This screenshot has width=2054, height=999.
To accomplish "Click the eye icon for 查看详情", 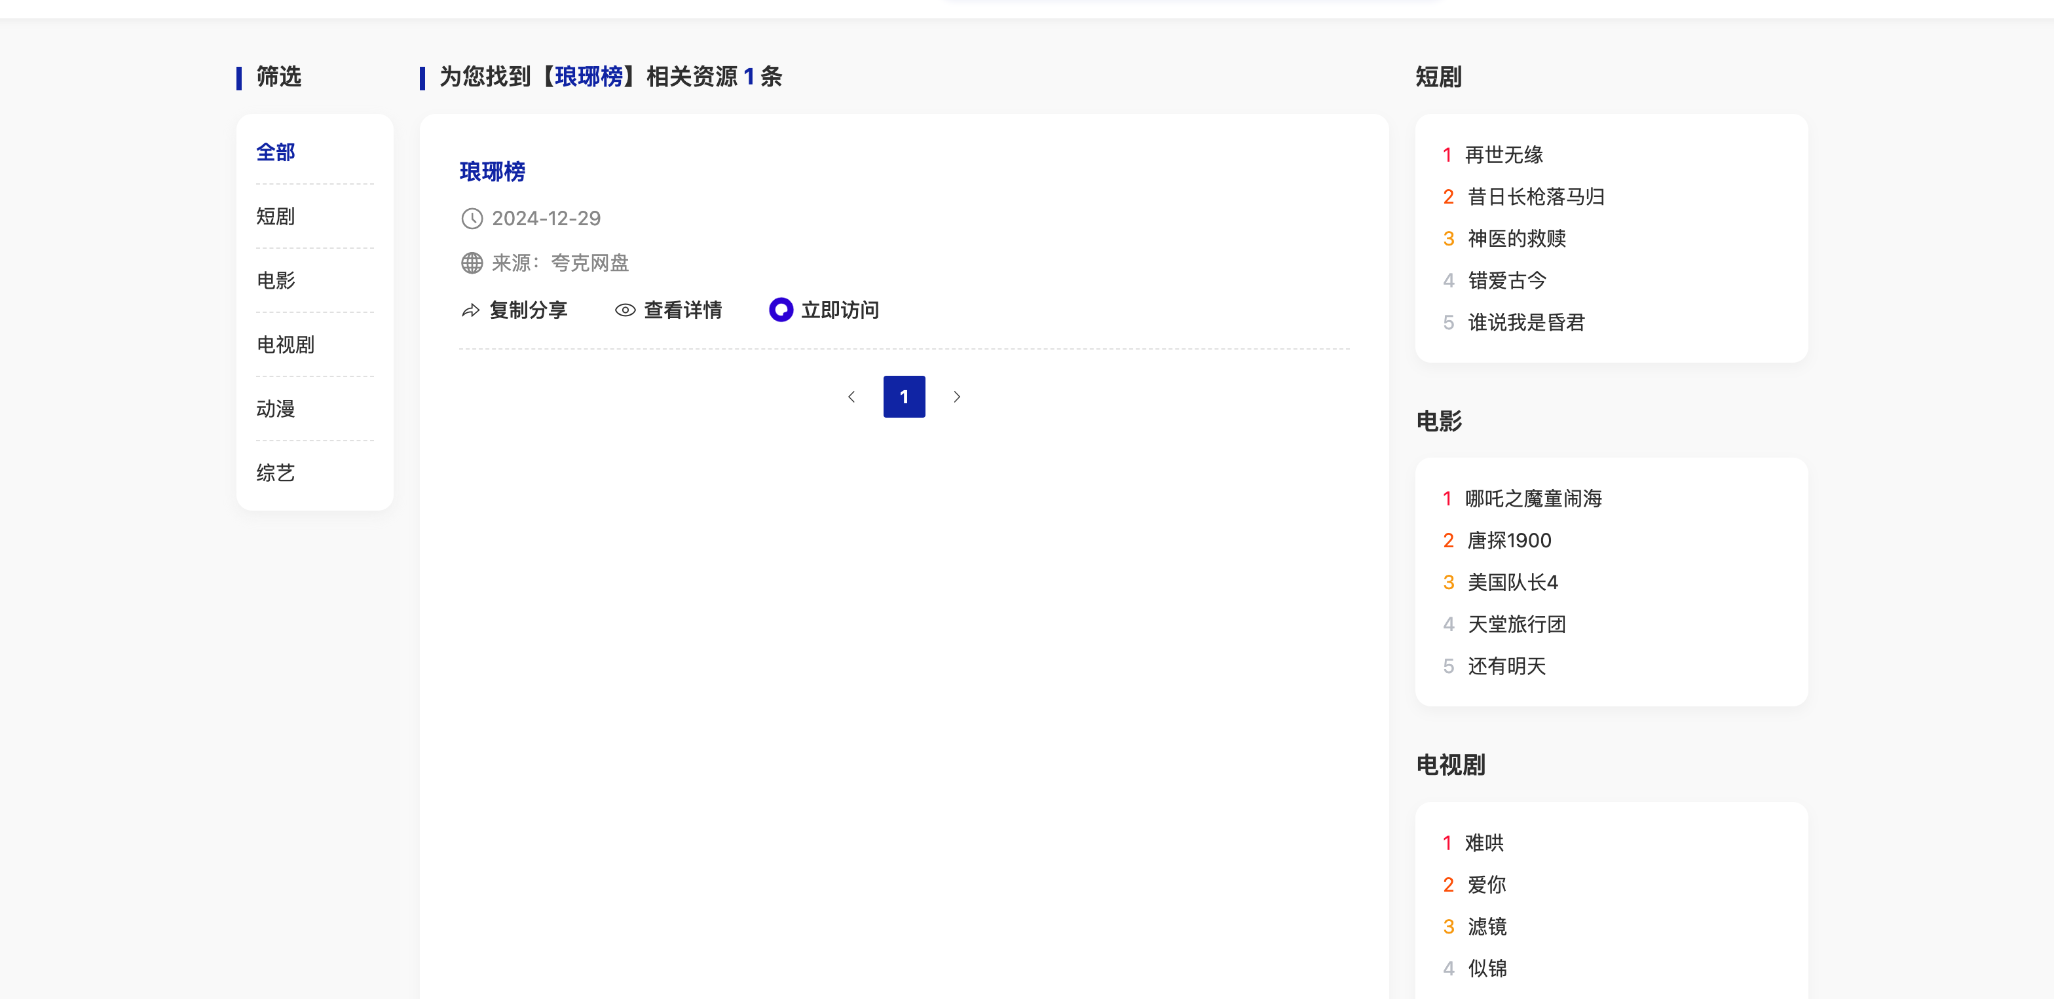I will click(625, 311).
